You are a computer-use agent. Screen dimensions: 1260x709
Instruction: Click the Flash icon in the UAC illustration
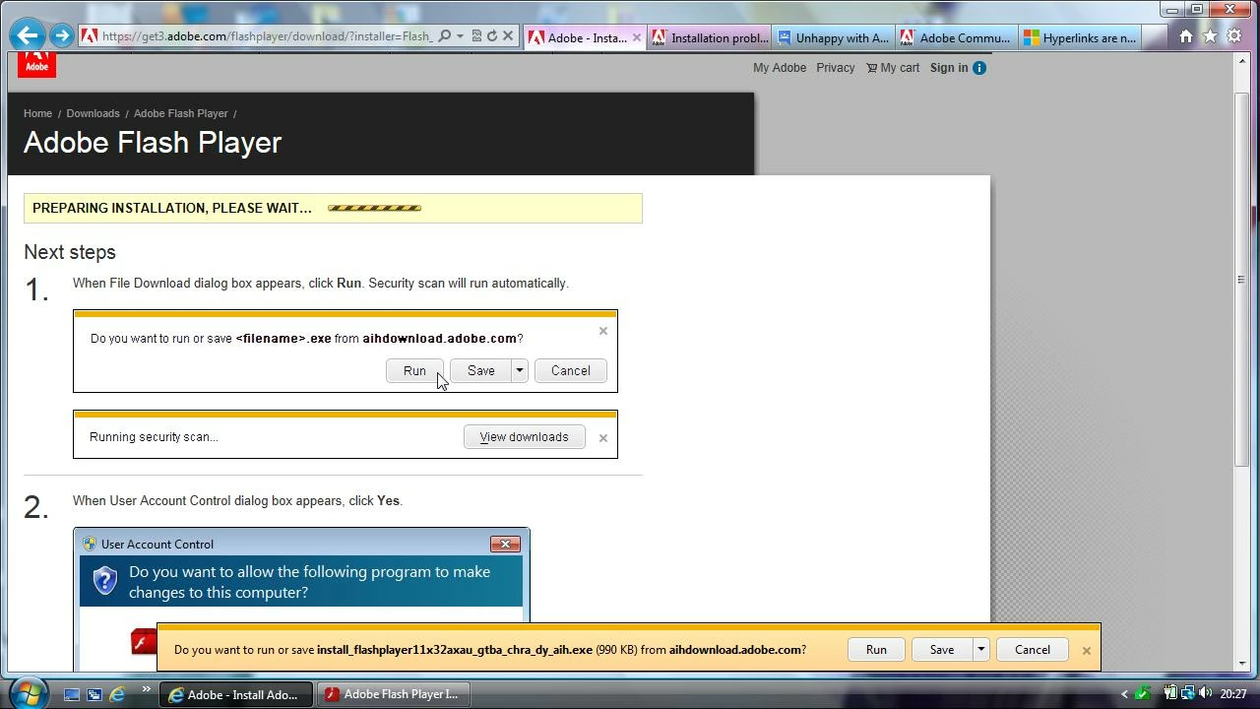click(145, 641)
